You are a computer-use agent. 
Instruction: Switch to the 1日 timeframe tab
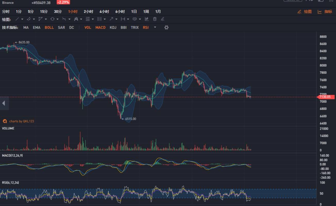click(134, 12)
